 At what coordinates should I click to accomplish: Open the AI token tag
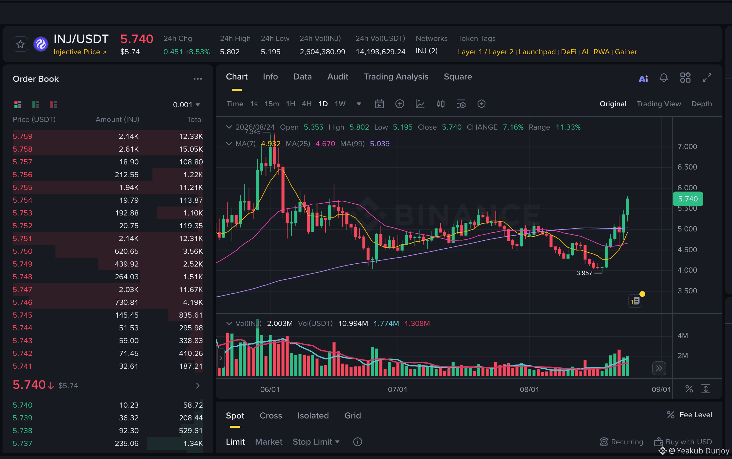pyautogui.click(x=585, y=52)
